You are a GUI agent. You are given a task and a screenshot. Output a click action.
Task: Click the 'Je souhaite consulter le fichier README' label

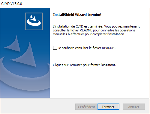87,48
